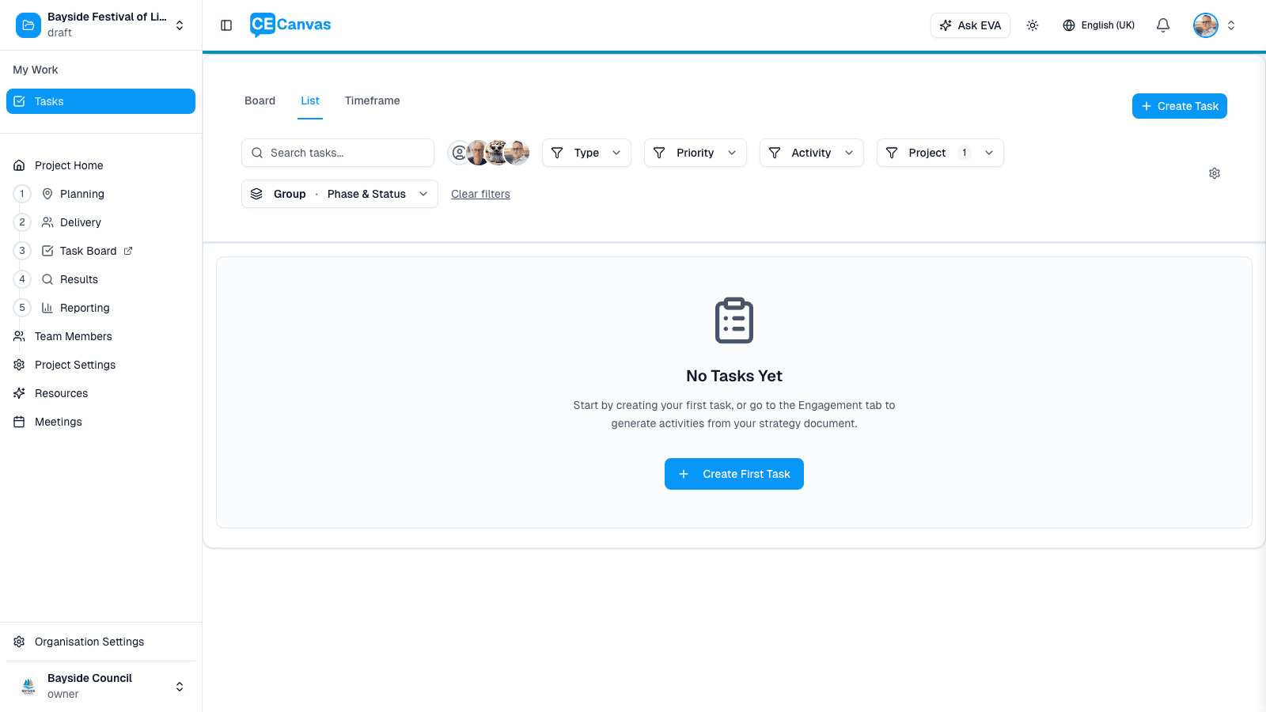Open the Group Phase & Status dropdown

click(339, 194)
